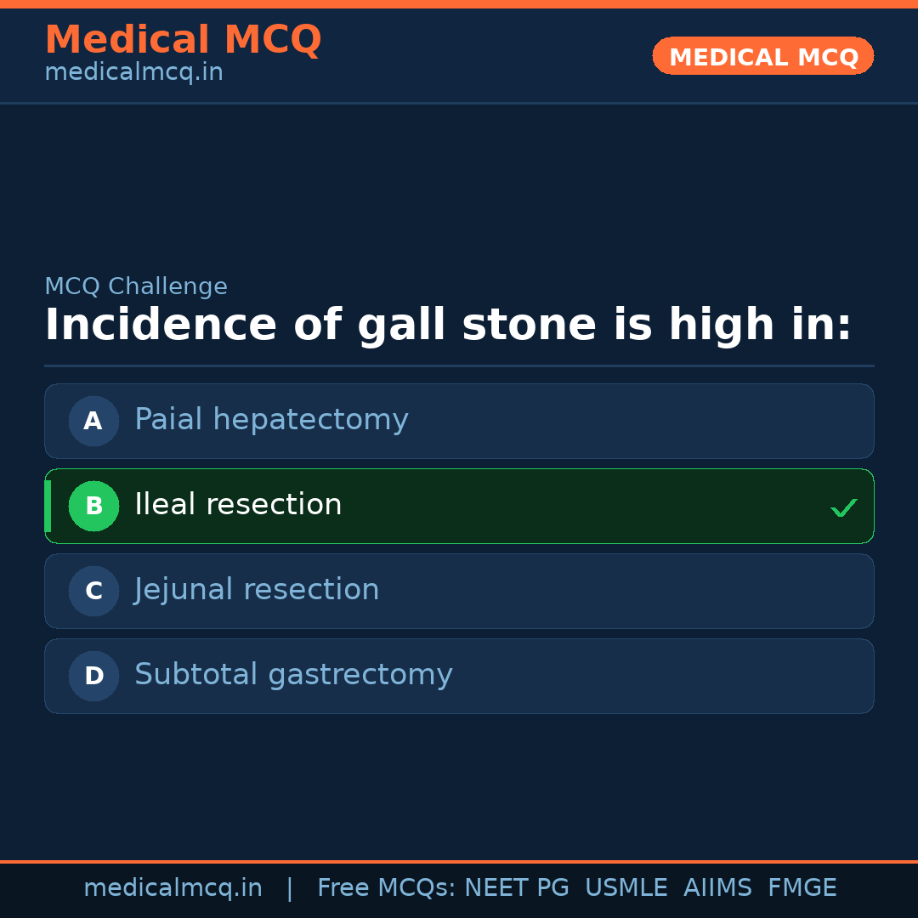Select the Subtotal gastrectomy answer text
Viewport: 918px width, 918px height.
pos(293,675)
